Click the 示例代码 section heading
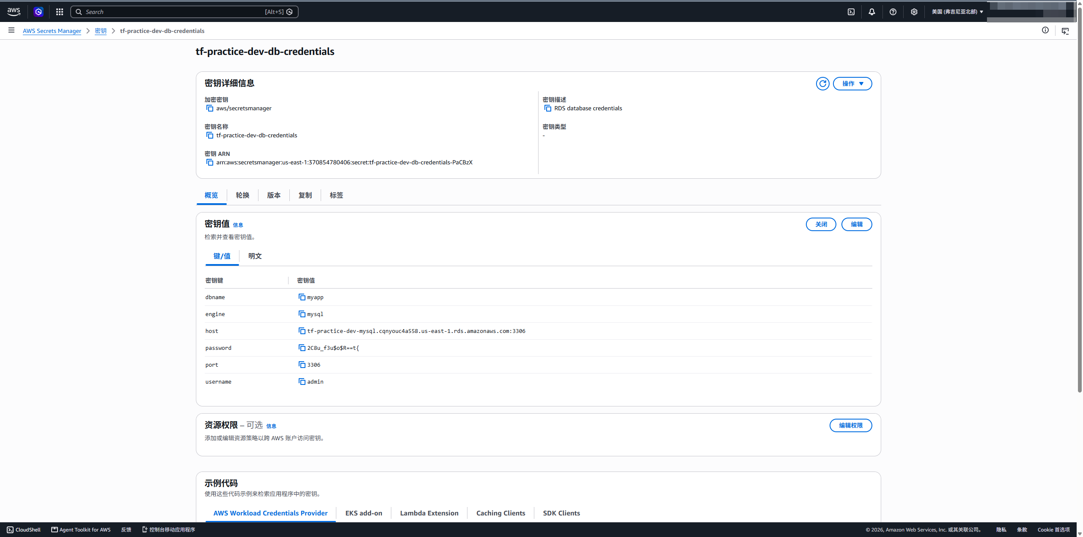1083x537 pixels. pos(221,483)
